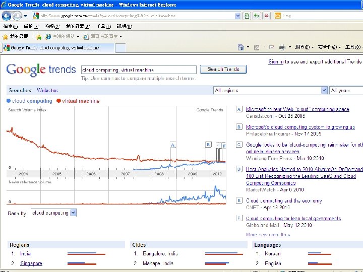The image size is (363, 272).
Task: Click the browser Forward arrow button
Action: 17,16
